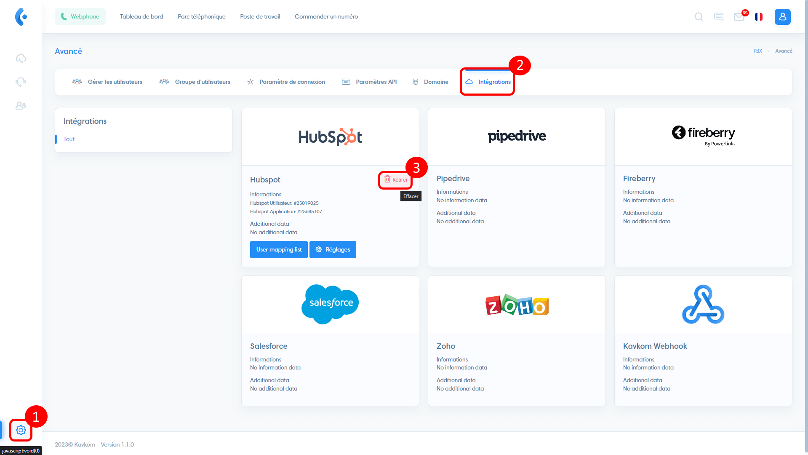
Task: Switch to Paramètres API tab
Action: coord(369,82)
